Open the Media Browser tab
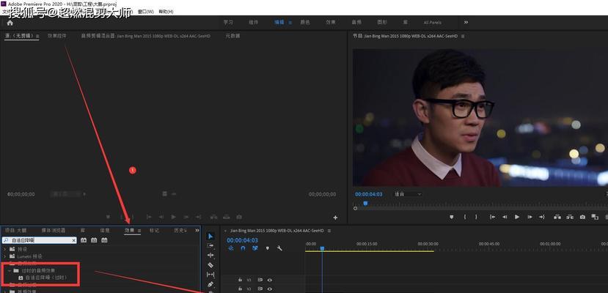 click(x=54, y=230)
